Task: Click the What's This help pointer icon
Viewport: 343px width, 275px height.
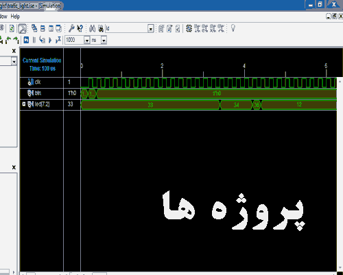Action: [80, 28]
